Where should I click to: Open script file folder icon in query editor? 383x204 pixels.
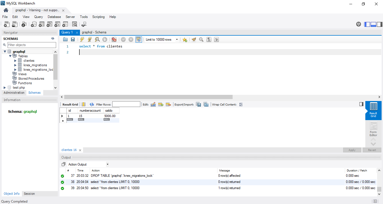[65, 40]
